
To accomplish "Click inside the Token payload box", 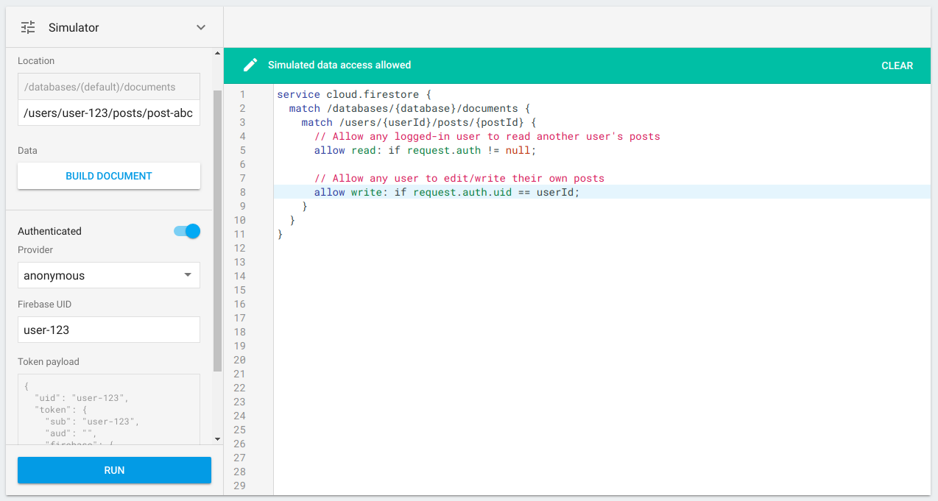I will [x=109, y=409].
